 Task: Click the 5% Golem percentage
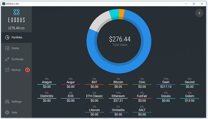coord(190,93)
